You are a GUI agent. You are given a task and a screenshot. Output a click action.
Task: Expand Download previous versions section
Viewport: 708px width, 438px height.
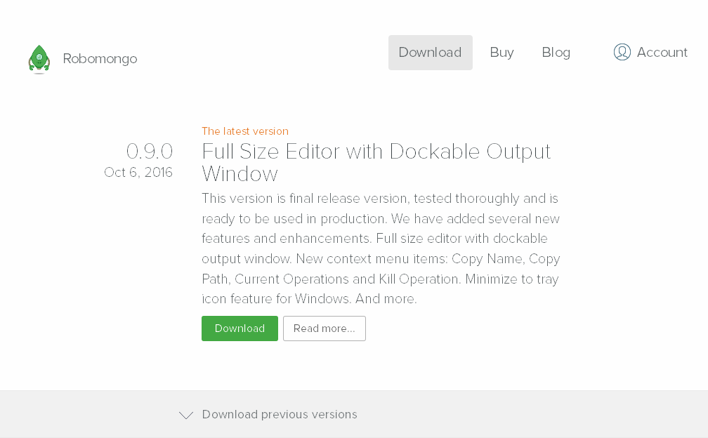280,415
